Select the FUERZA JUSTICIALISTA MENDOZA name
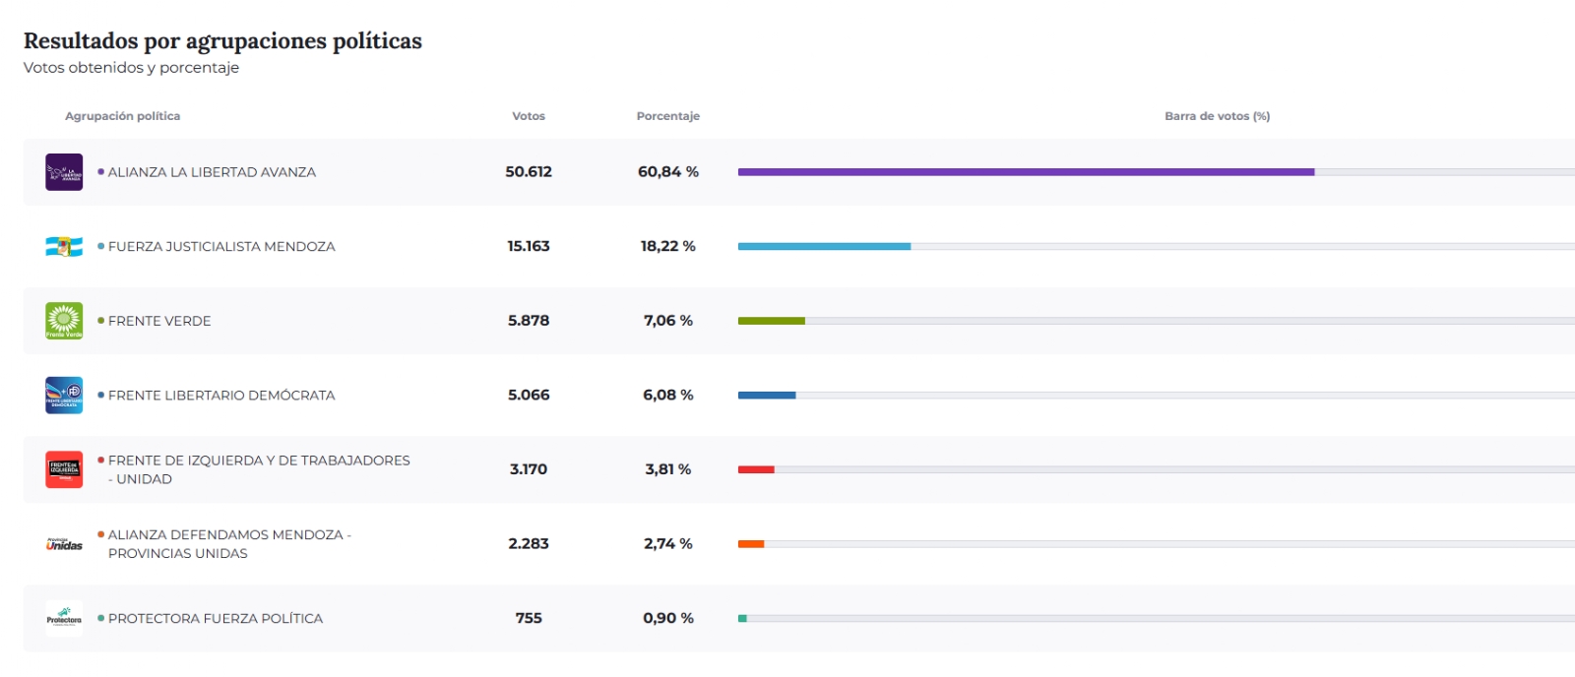 [221, 247]
